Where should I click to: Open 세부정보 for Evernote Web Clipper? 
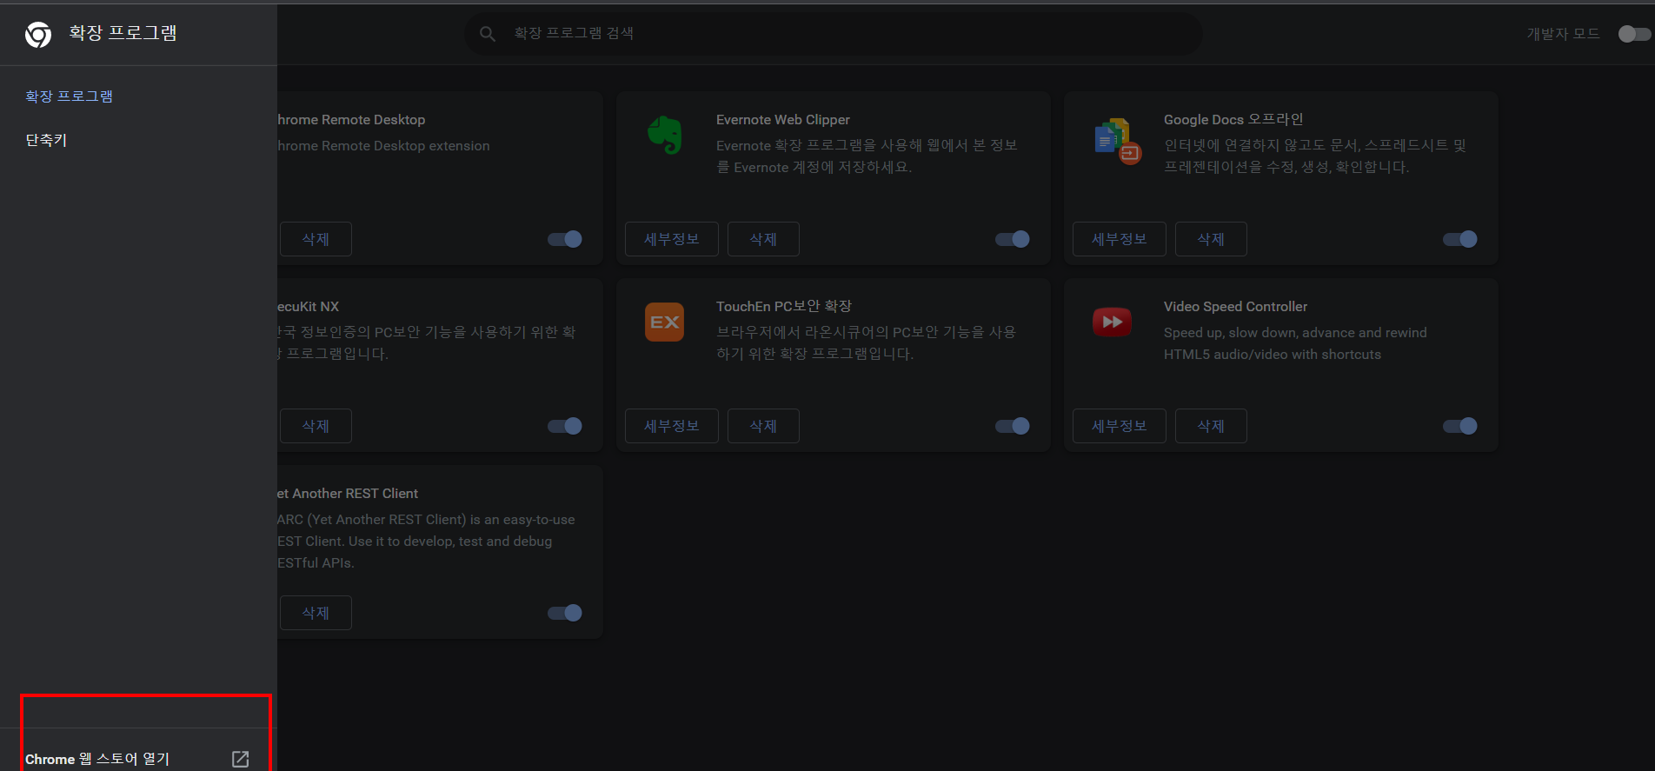pyautogui.click(x=672, y=239)
